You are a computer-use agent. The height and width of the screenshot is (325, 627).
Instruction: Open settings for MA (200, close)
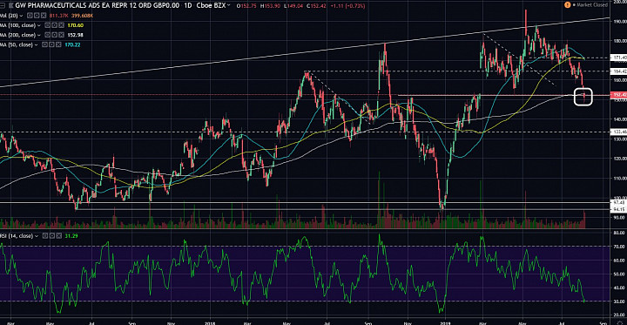[54, 35]
